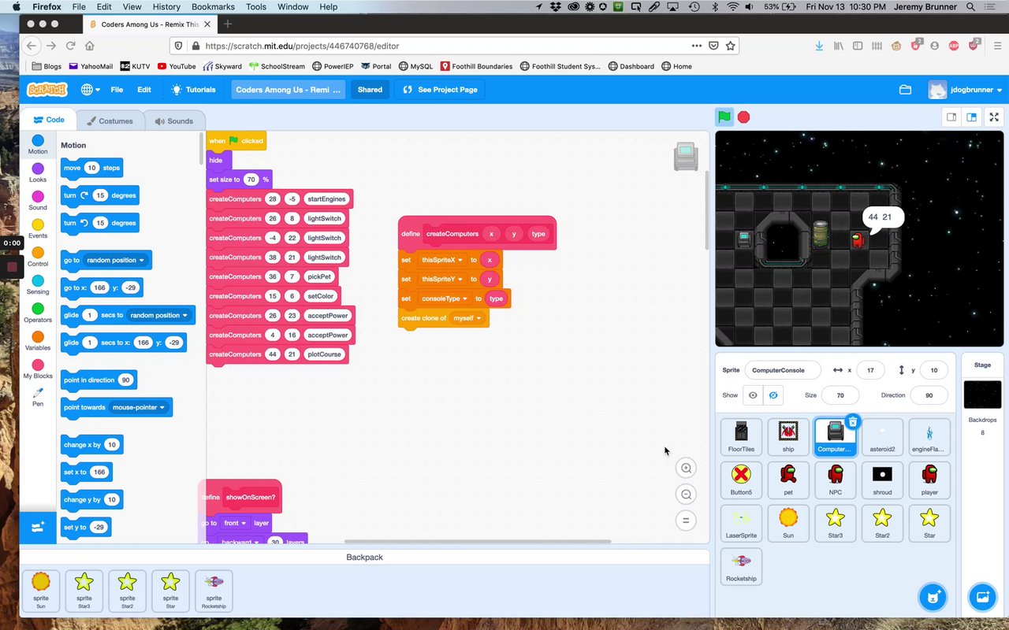
Task: Reset the workspace zoom level
Action: [687, 521]
